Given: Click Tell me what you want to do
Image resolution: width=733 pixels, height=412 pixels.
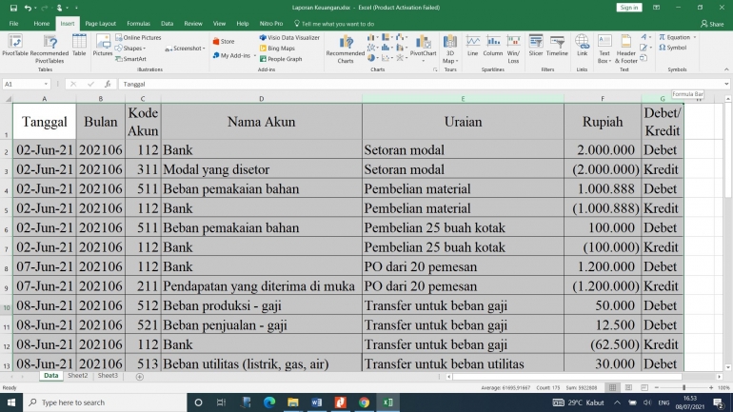Looking at the screenshot, I should (334, 24).
